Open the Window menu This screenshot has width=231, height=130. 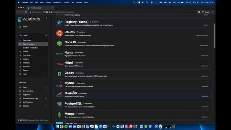(x=79, y=3)
